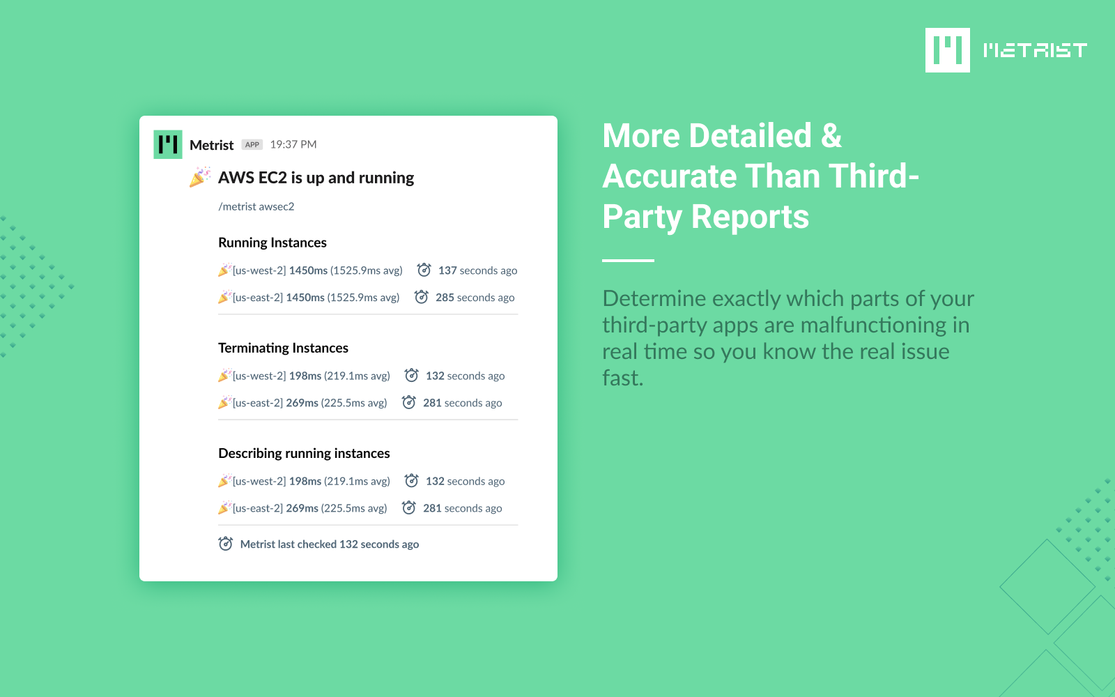Click the 'Terminating Instances' section heading
This screenshot has height=697, width=1115.
pyautogui.click(x=284, y=348)
